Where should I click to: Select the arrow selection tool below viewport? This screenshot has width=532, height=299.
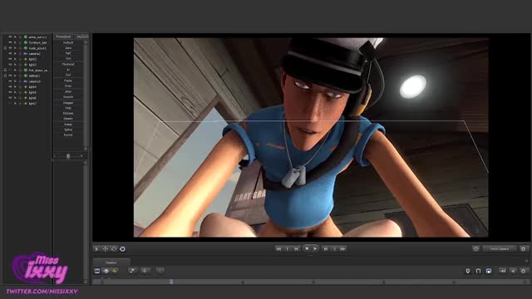coord(96,249)
